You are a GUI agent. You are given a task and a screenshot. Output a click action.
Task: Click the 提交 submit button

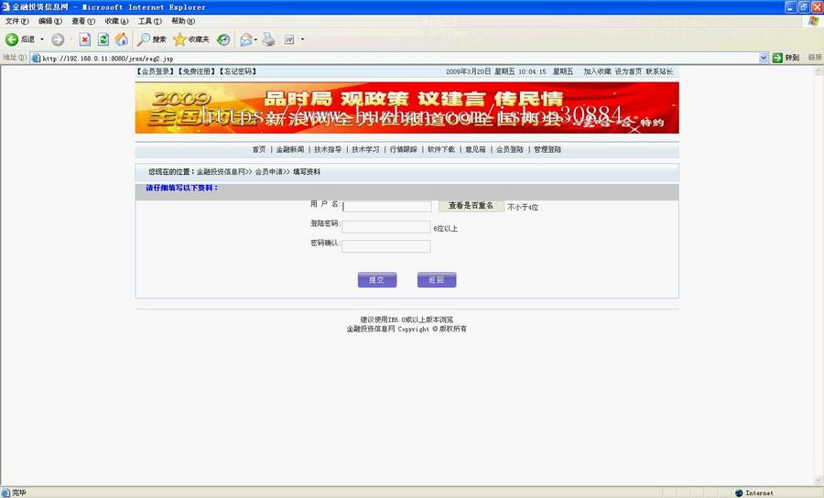click(x=377, y=280)
